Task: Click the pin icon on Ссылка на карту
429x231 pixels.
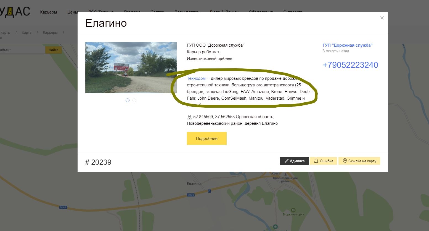Action: coord(345,161)
